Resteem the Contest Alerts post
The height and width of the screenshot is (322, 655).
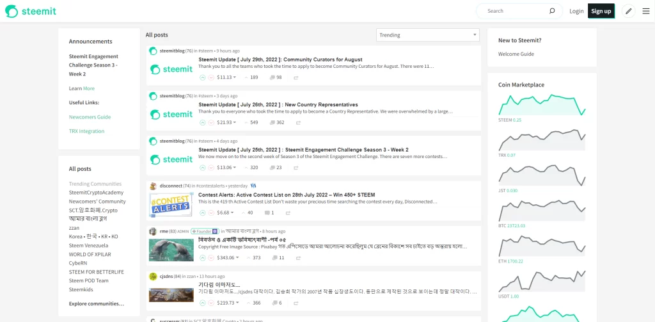(288, 213)
